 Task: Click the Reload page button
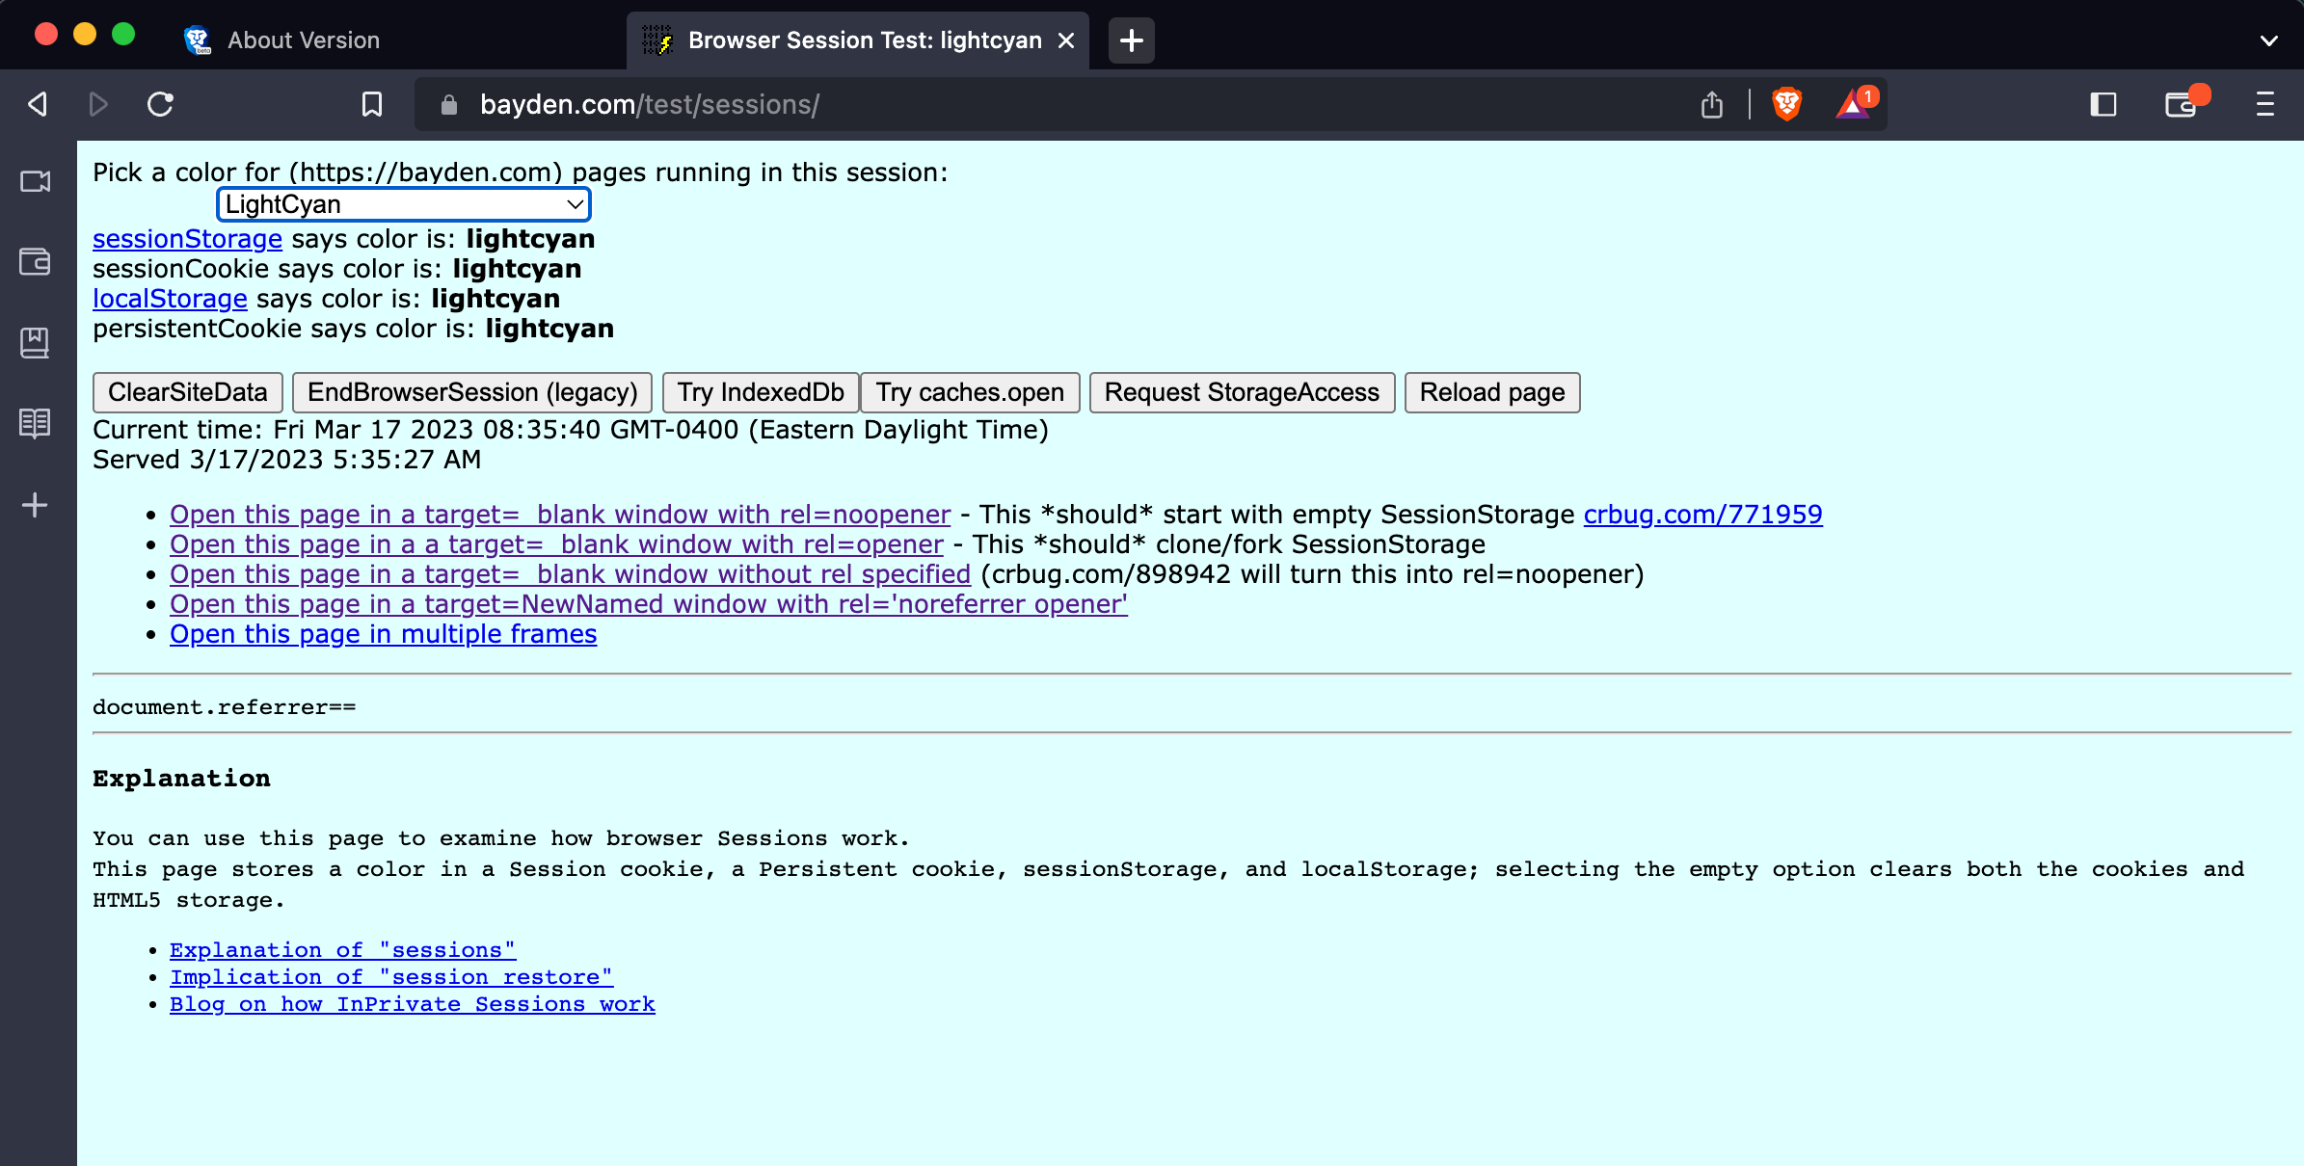[1492, 392]
